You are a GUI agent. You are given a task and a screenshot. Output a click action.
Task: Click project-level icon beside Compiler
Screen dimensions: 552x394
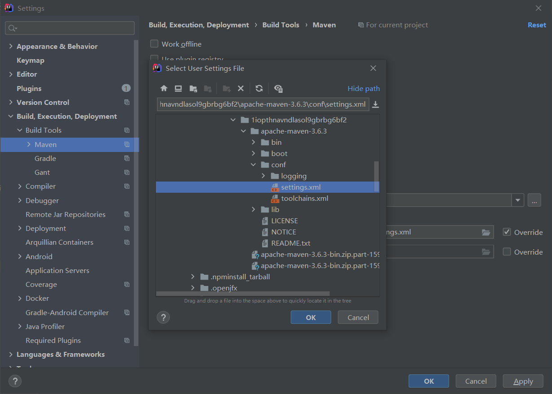(127, 186)
